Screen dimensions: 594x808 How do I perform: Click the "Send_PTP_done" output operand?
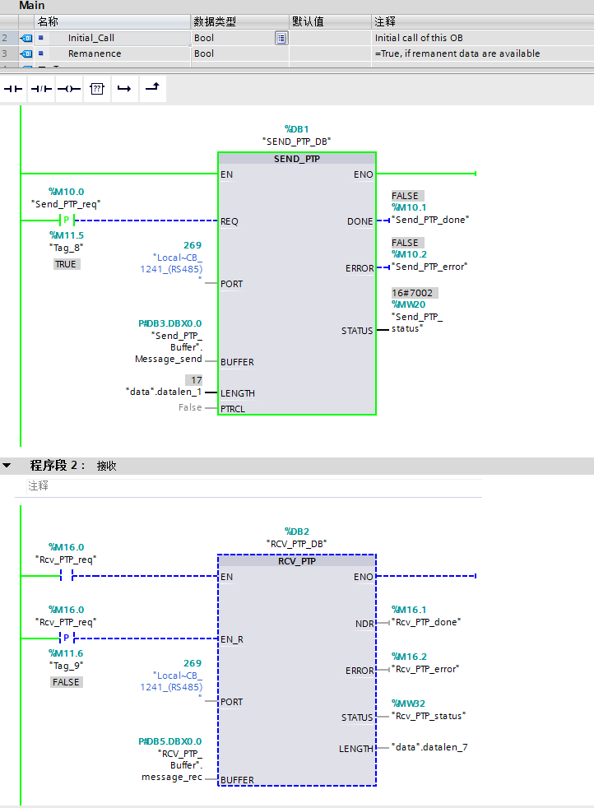(430, 220)
